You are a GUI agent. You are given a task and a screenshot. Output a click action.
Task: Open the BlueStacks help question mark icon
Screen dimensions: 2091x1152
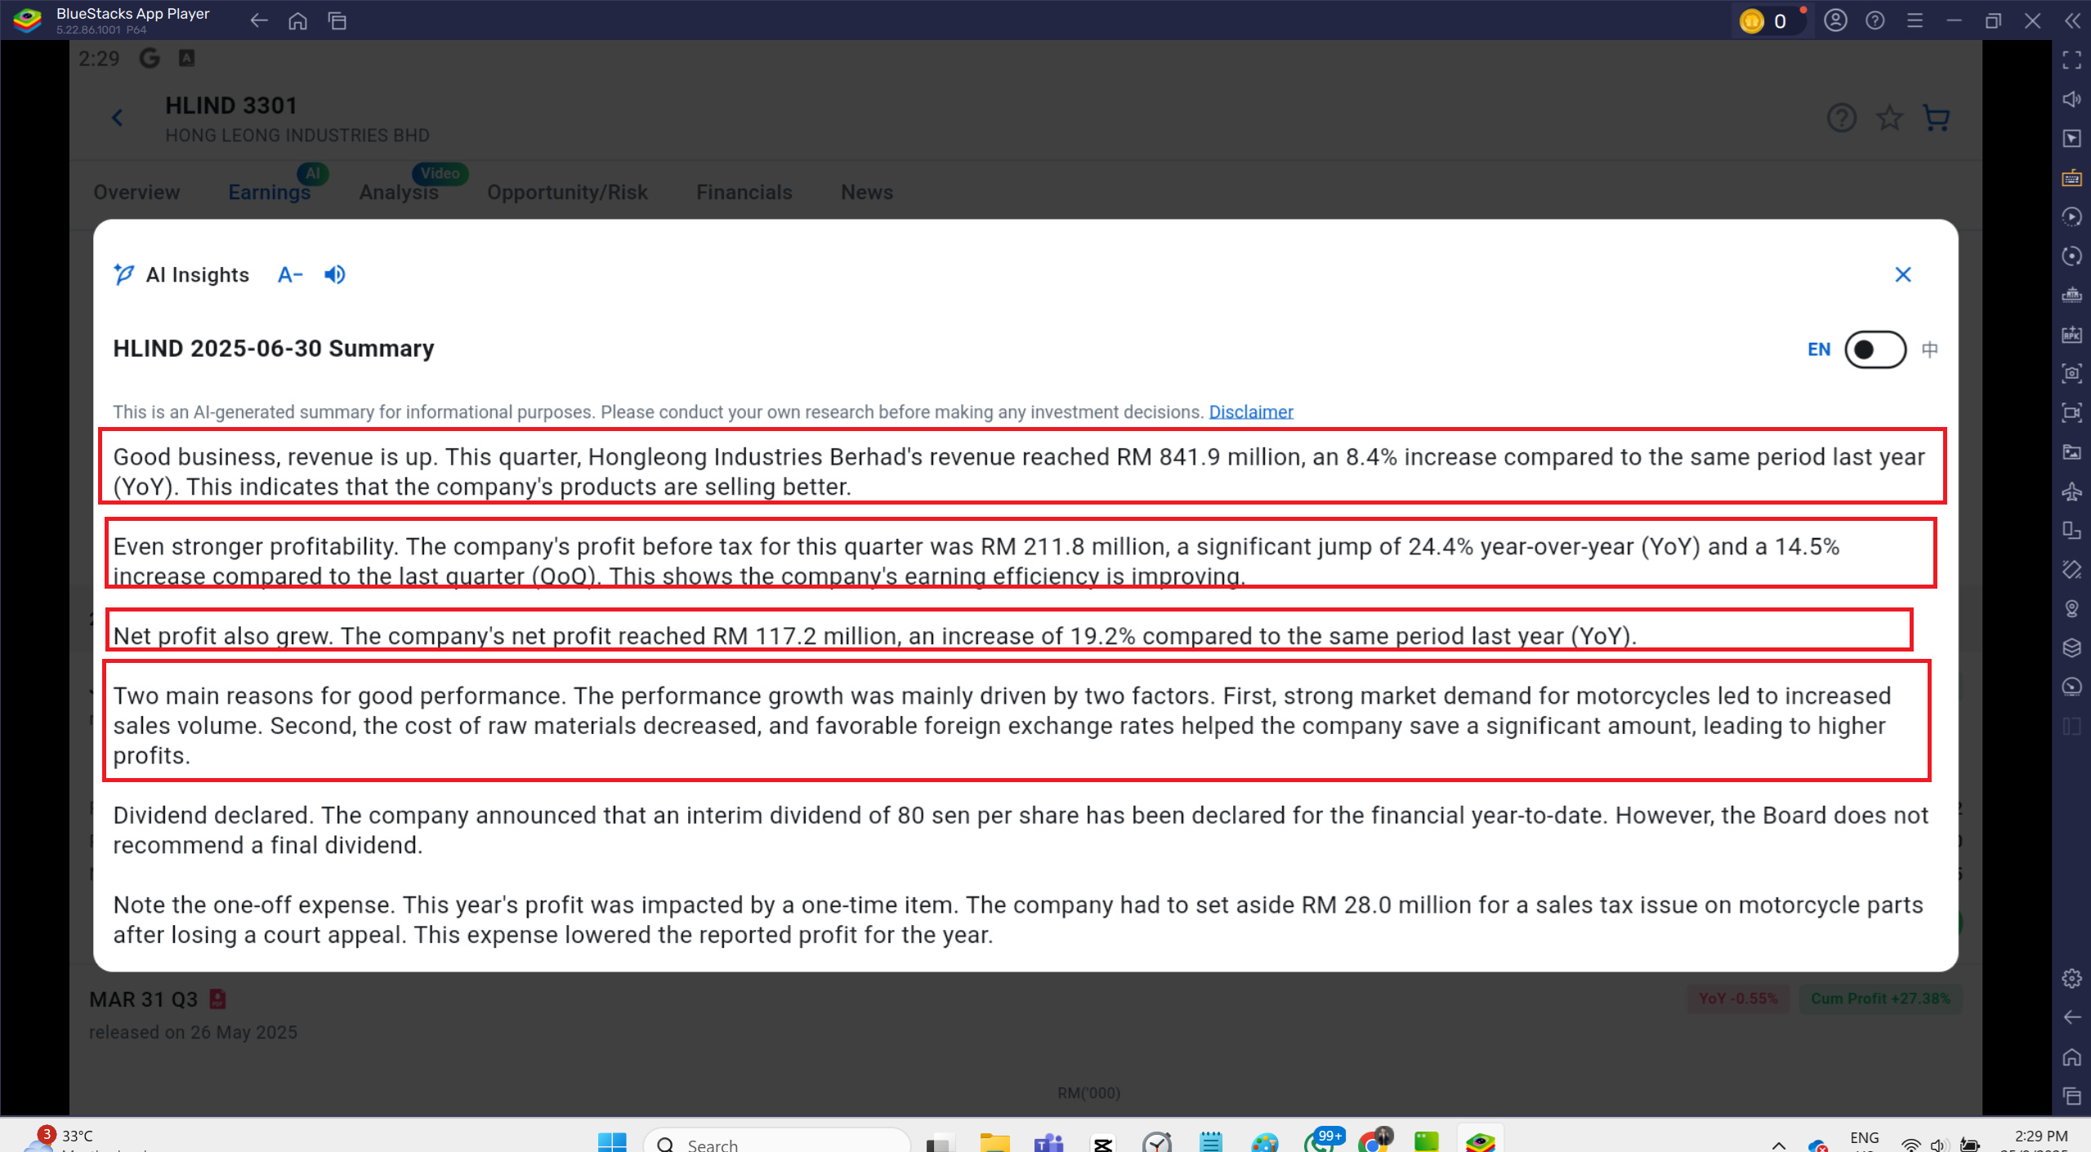coord(1874,20)
